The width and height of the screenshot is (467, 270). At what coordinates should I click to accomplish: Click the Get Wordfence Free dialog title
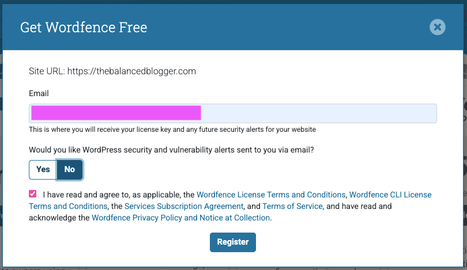point(84,27)
